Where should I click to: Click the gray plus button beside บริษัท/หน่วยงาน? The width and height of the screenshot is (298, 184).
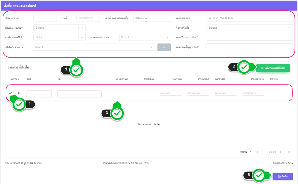164,47
